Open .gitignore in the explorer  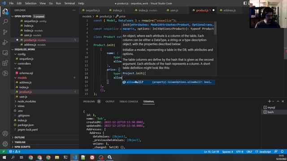[x=24, y=115]
